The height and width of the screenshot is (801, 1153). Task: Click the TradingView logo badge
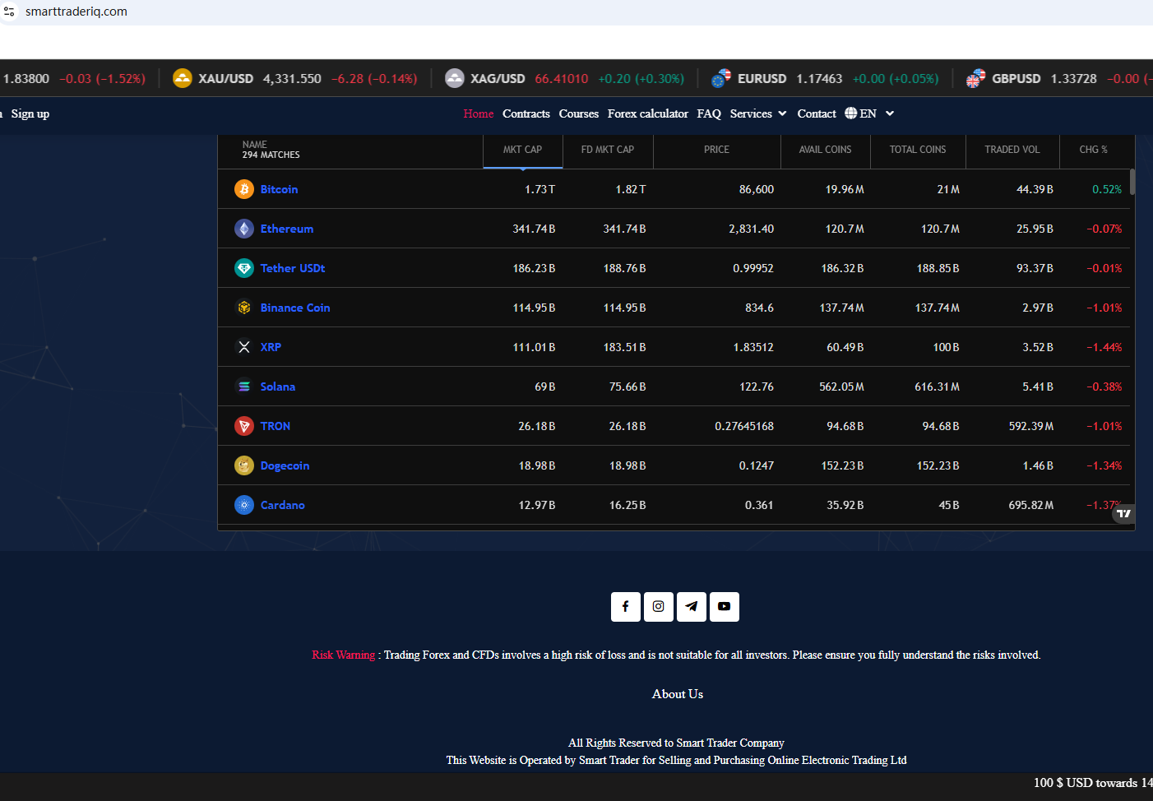[1123, 513]
